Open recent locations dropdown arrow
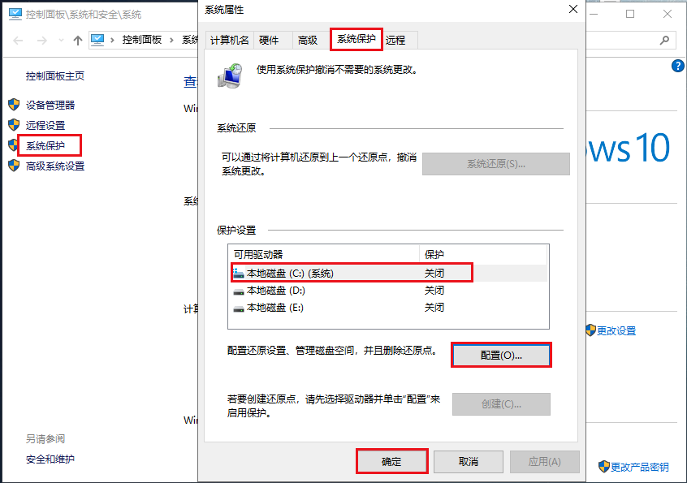The height and width of the screenshot is (483, 687). tap(61, 41)
